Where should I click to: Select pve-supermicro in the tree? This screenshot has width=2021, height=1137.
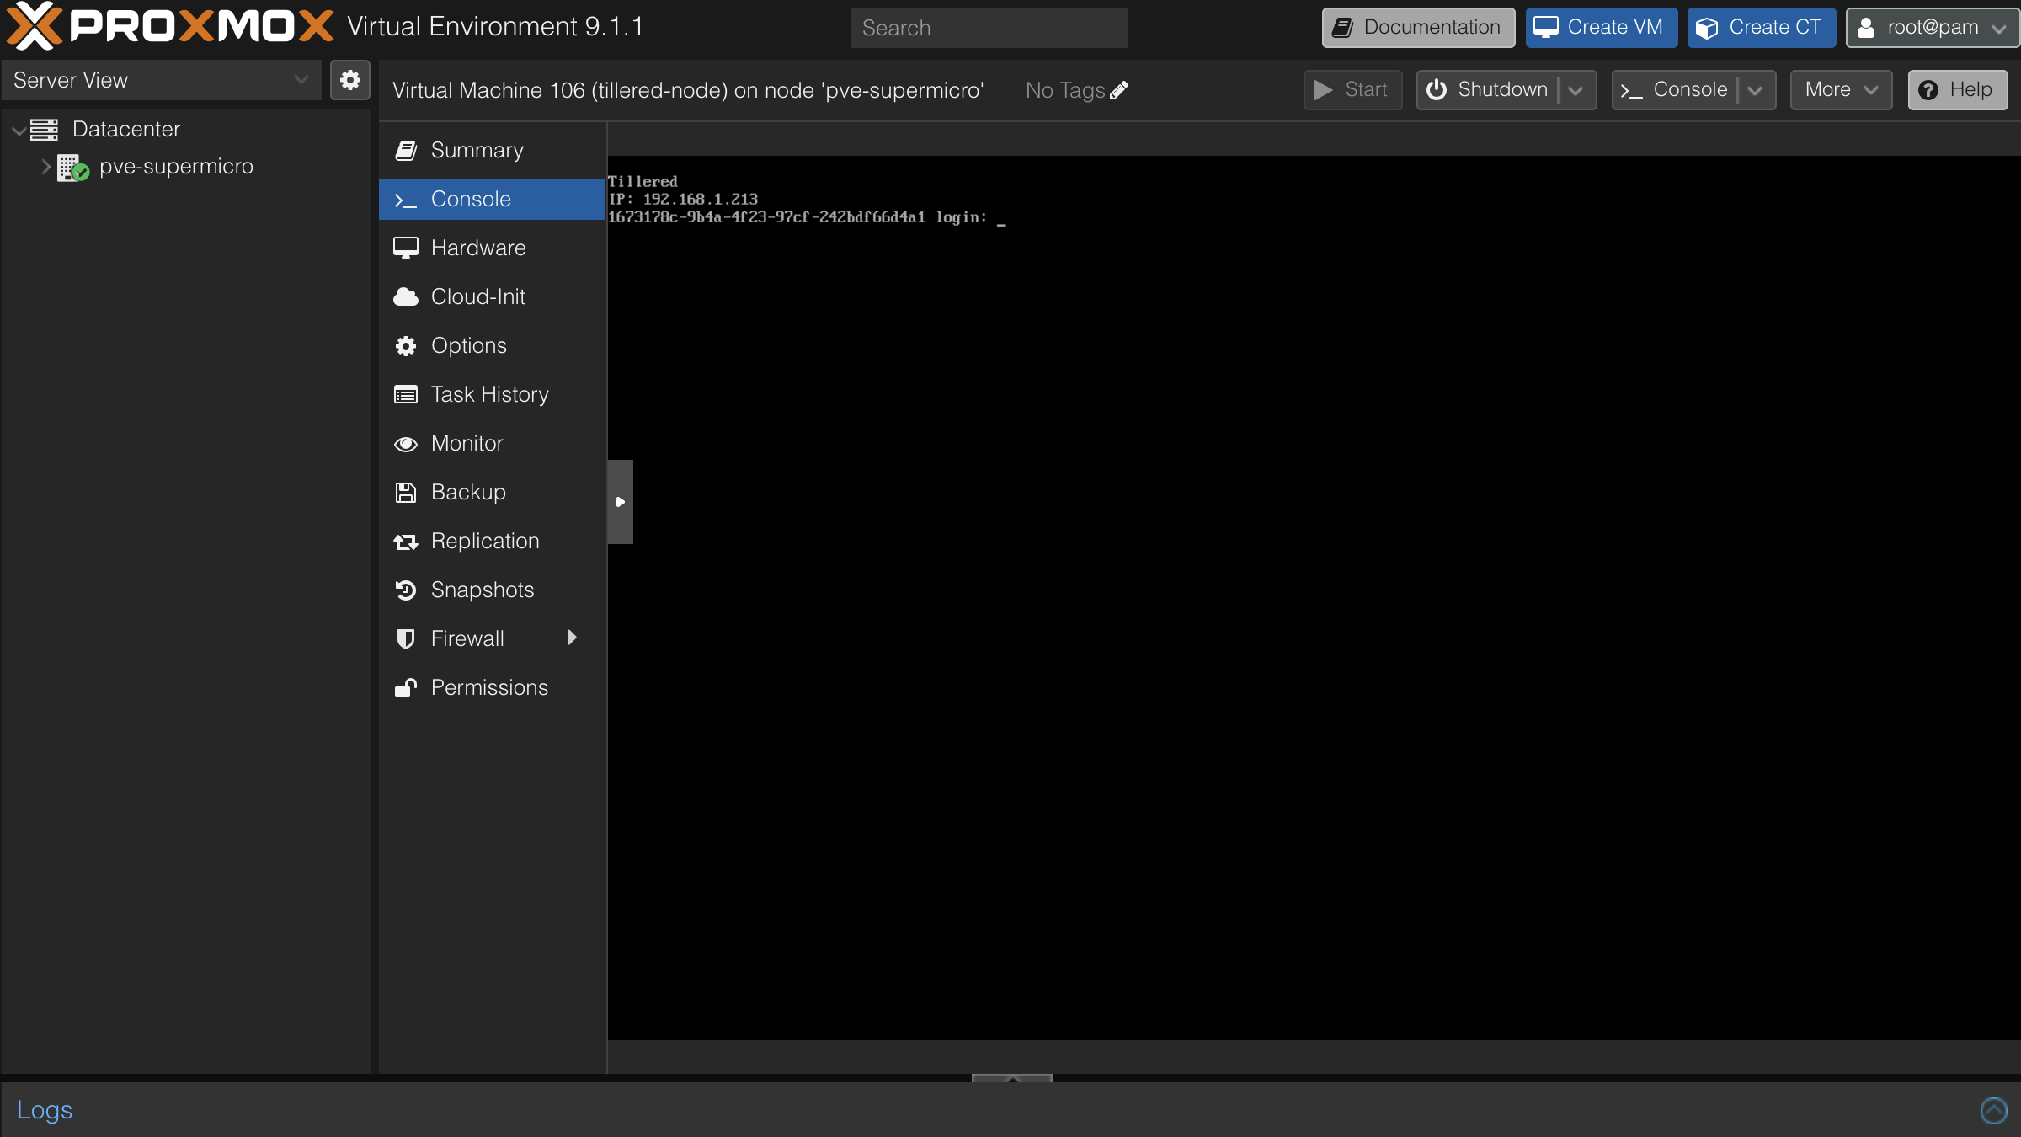pyautogui.click(x=176, y=166)
